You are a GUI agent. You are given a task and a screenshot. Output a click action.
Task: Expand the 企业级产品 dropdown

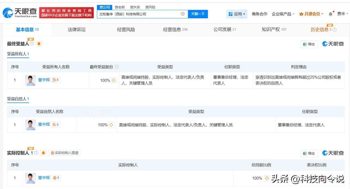click(x=283, y=14)
